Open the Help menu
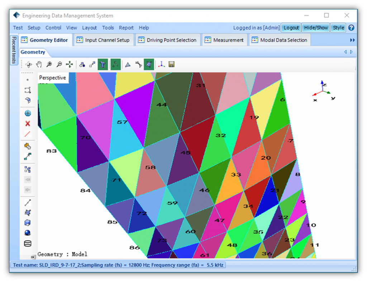 pos(144,28)
